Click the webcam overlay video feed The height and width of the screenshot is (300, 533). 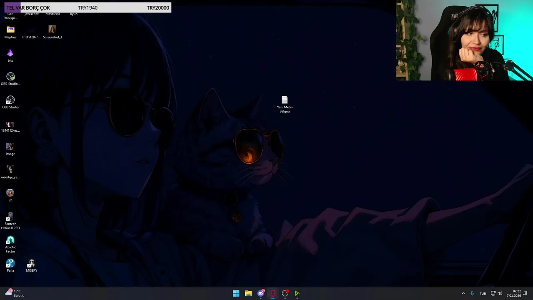(x=464, y=40)
